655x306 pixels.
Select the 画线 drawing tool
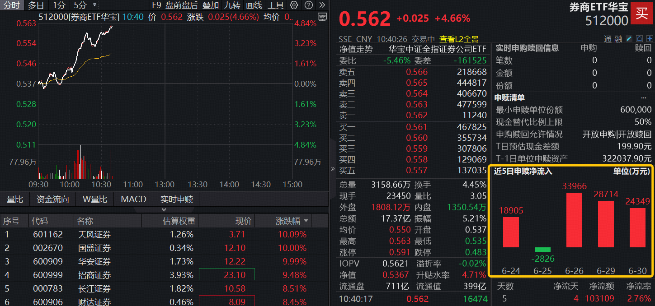click(x=254, y=5)
